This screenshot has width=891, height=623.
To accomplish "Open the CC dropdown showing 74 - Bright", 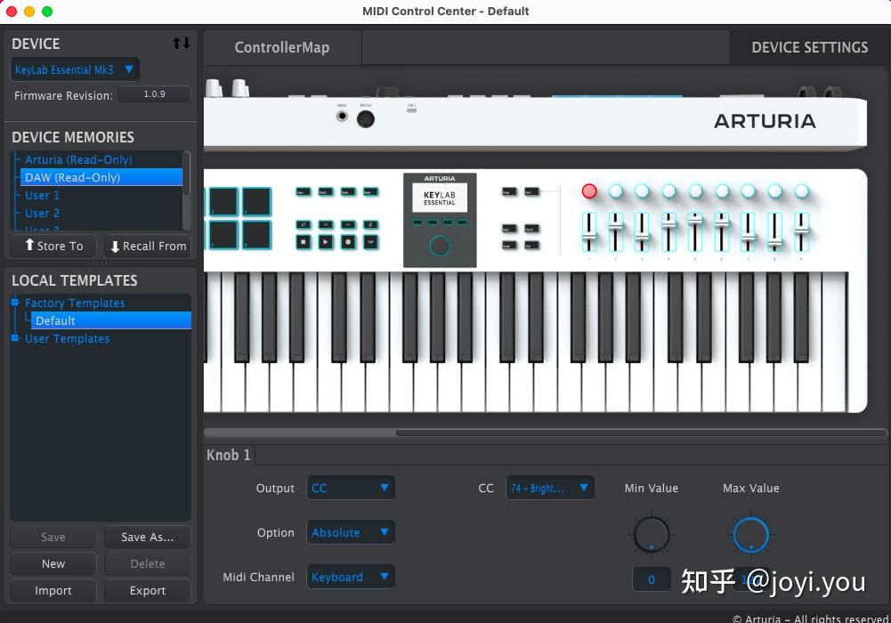I will [550, 487].
